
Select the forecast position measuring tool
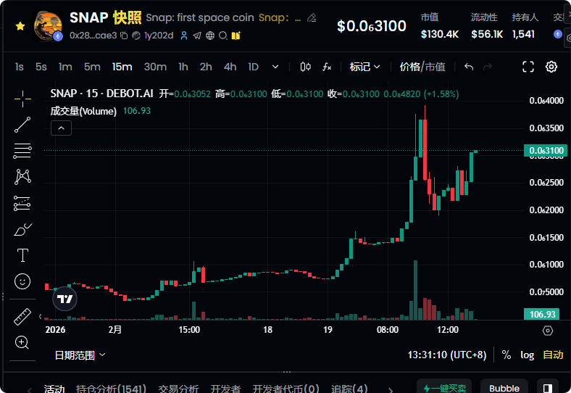pos(22,203)
